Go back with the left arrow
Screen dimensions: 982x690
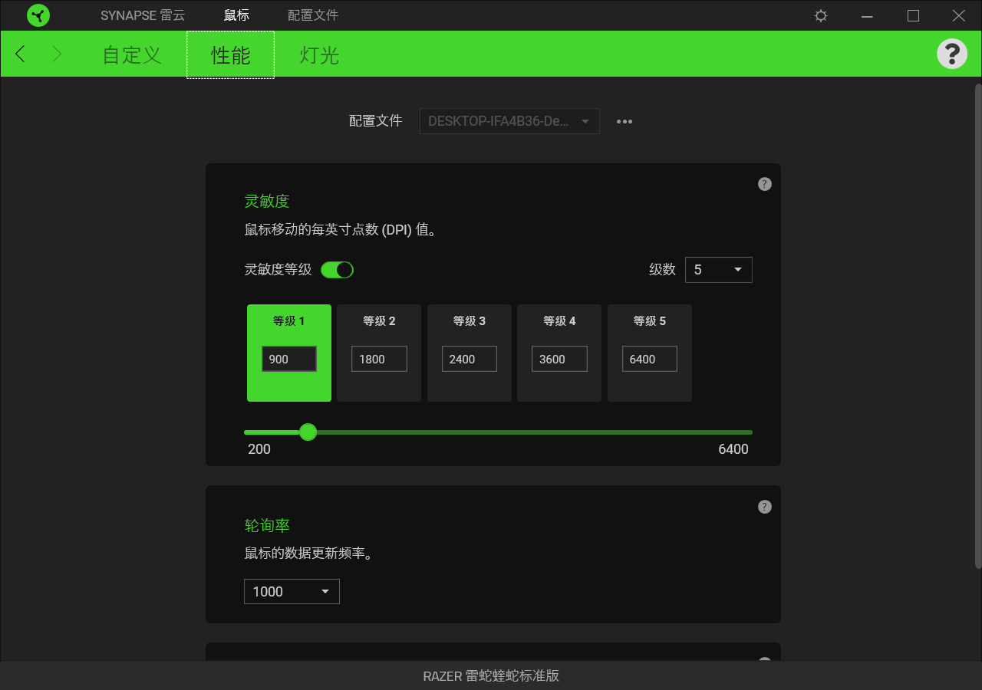click(x=21, y=54)
